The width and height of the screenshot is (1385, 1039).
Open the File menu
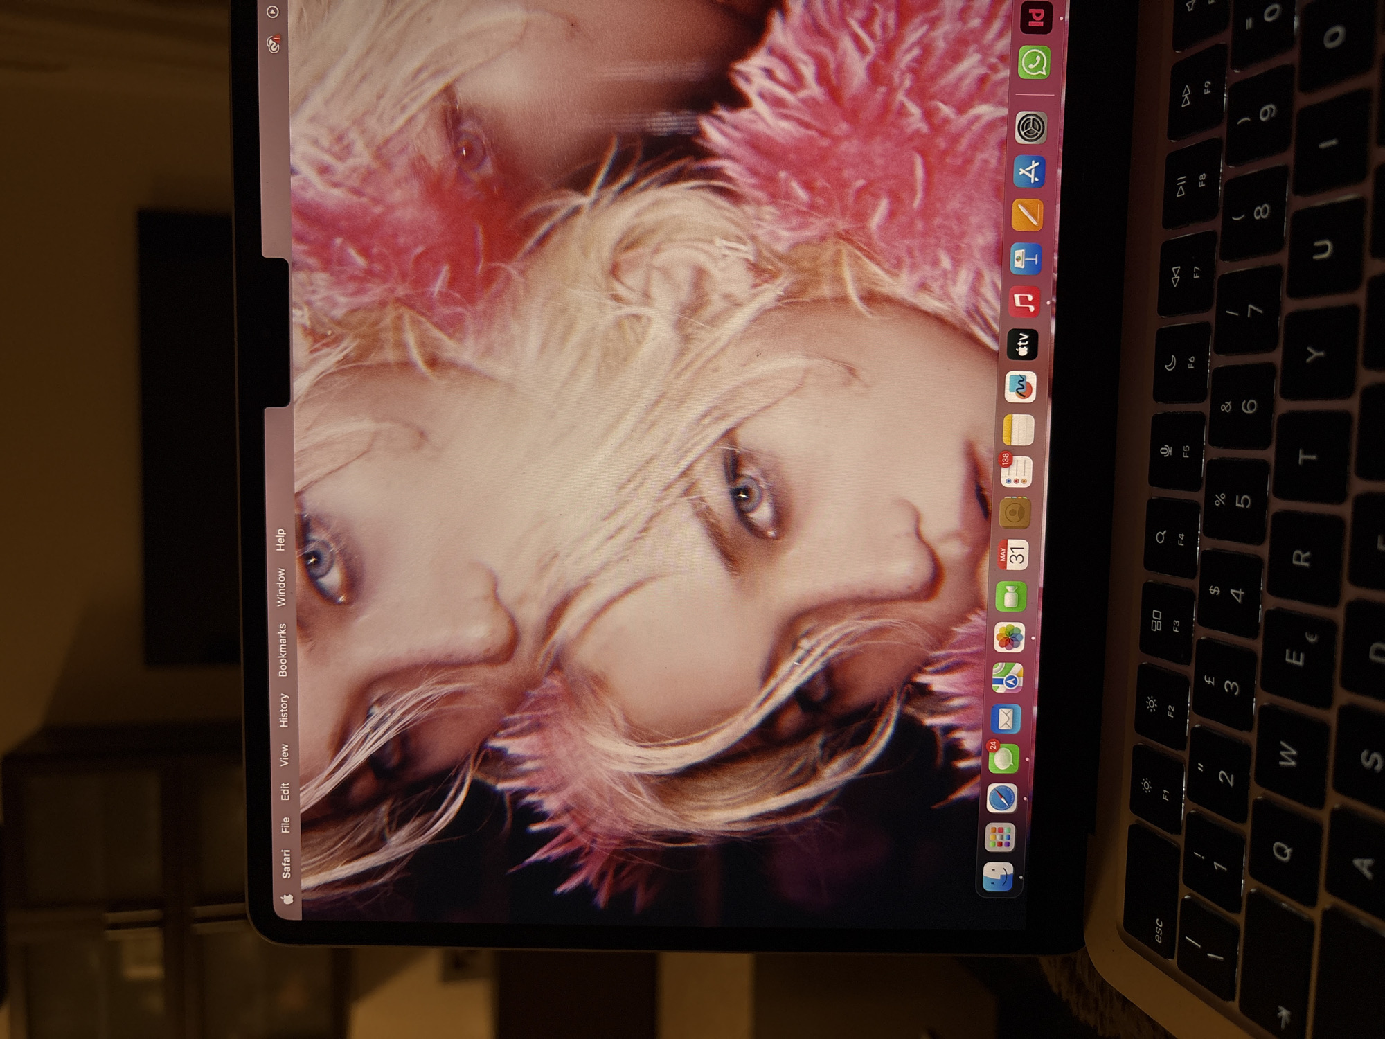point(285,825)
